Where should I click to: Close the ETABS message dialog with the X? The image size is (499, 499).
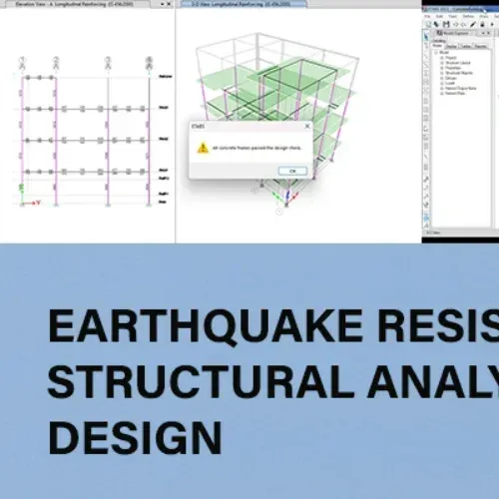(307, 126)
